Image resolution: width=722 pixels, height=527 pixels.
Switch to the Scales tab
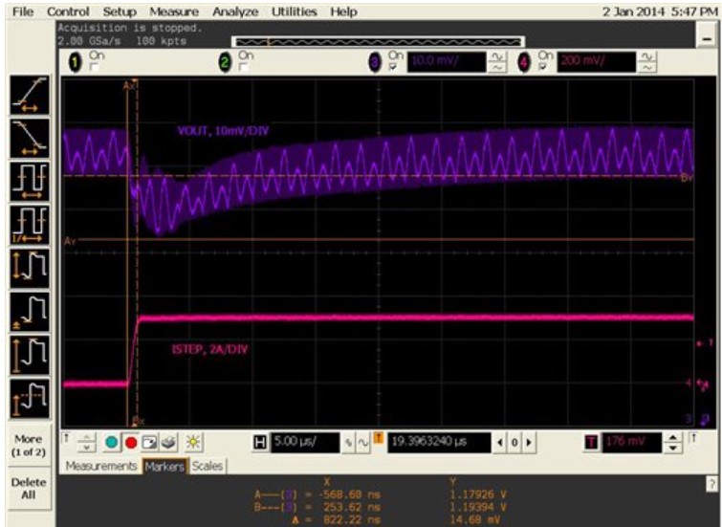pyautogui.click(x=208, y=466)
